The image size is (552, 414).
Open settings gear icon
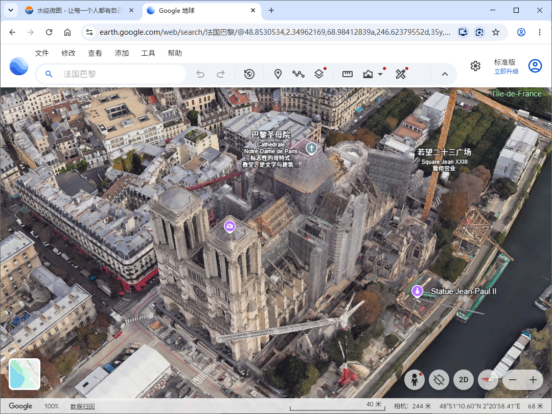pos(475,66)
